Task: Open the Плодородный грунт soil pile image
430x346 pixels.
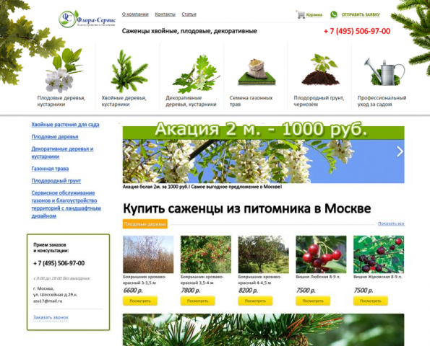Action: pos(321,69)
